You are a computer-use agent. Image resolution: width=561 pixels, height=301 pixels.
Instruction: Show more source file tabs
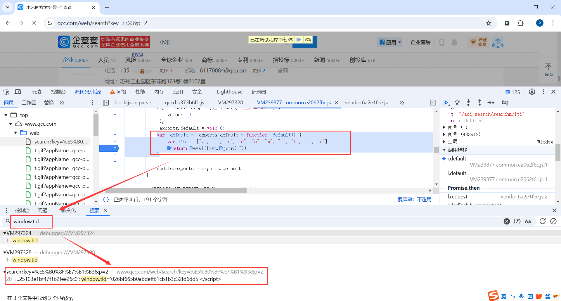pyautogui.click(x=402, y=103)
